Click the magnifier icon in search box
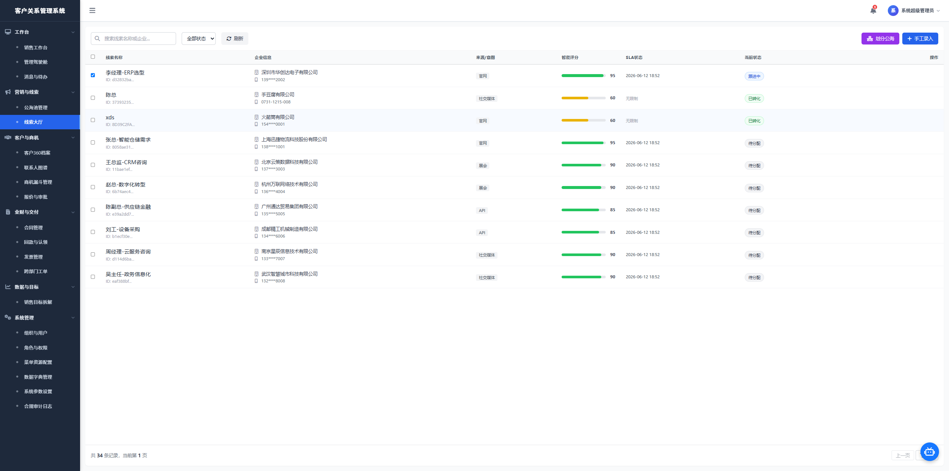949x471 pixels. pyautogui.click(x=97, y=39)
